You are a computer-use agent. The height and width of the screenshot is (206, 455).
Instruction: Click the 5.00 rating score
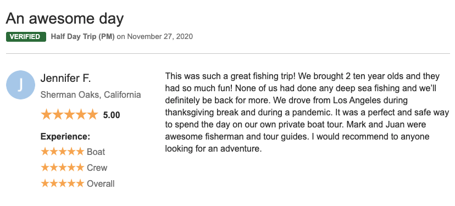(x=112, y=115)
